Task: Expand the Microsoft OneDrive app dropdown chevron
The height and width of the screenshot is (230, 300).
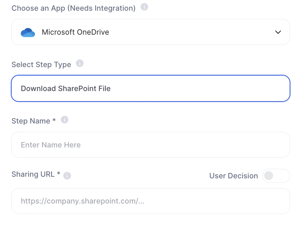Action: click(x=278, y=32)
